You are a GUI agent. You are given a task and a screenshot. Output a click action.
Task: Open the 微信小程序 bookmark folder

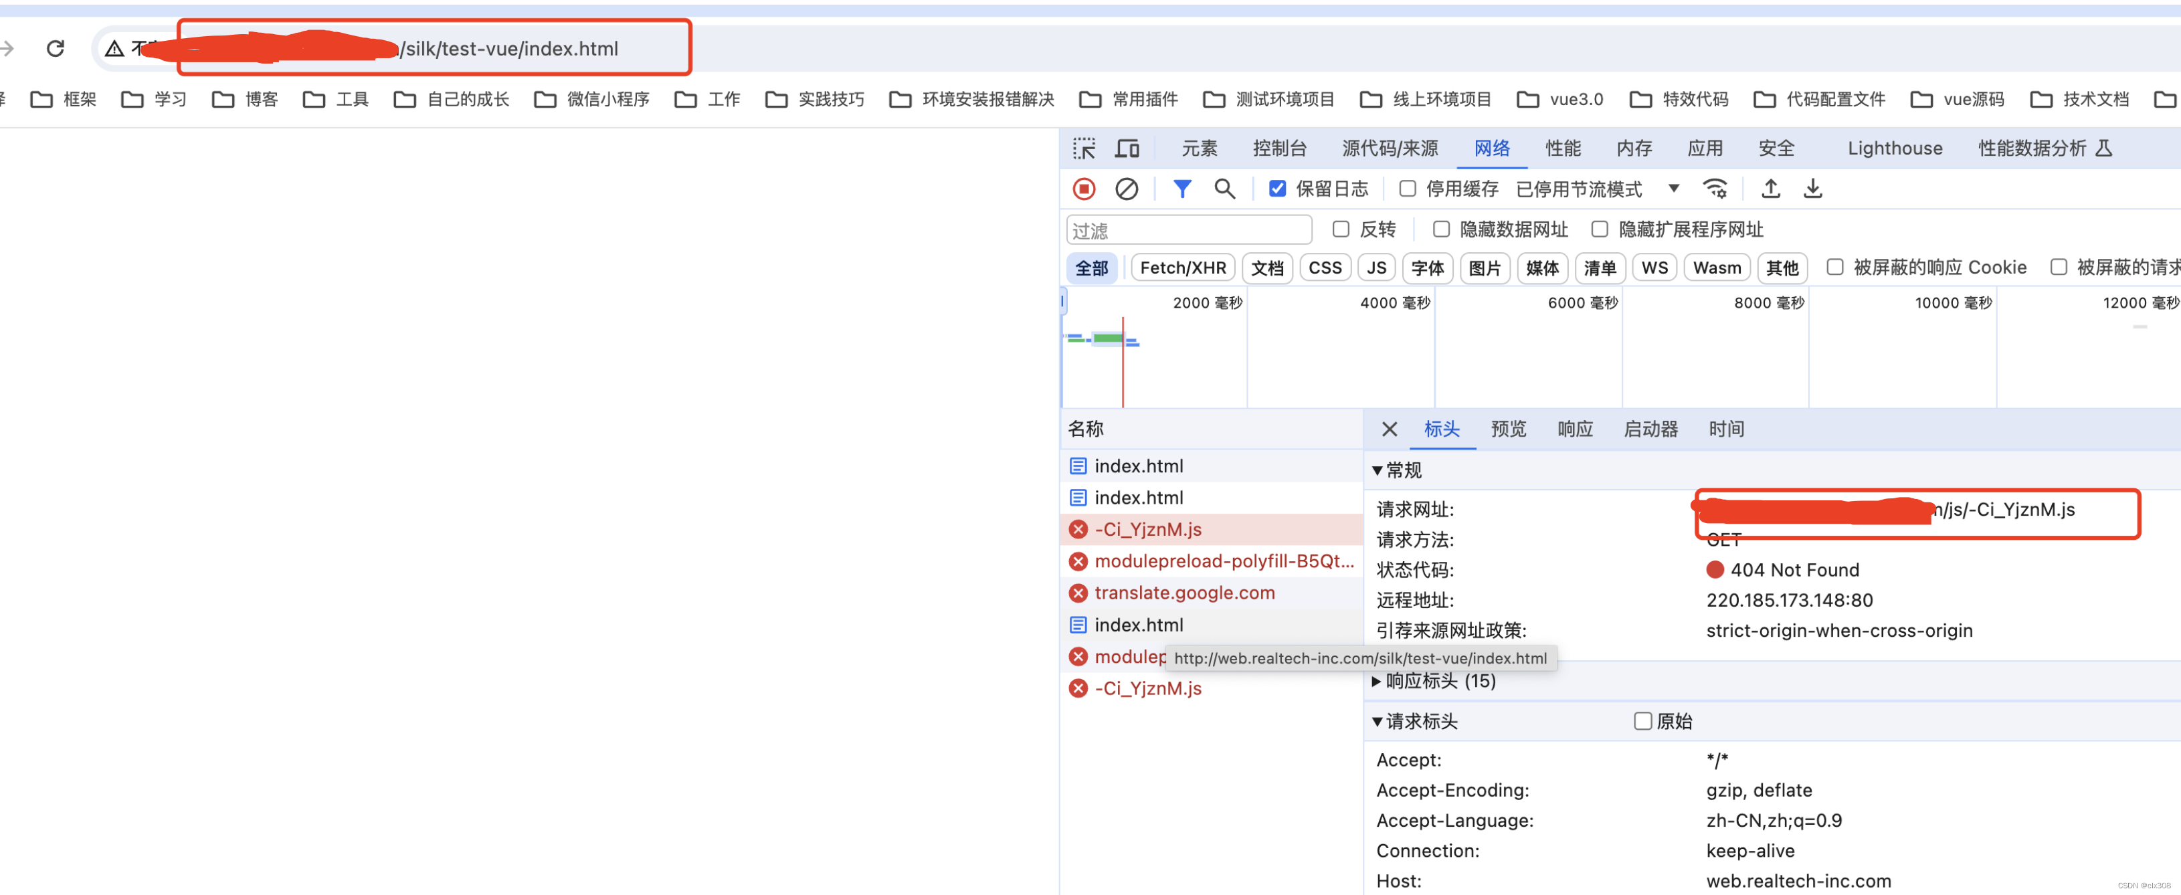(593, 99)
